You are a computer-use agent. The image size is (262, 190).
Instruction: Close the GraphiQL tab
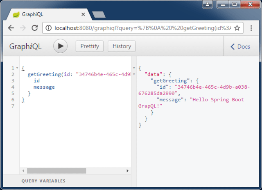[83, 15]
